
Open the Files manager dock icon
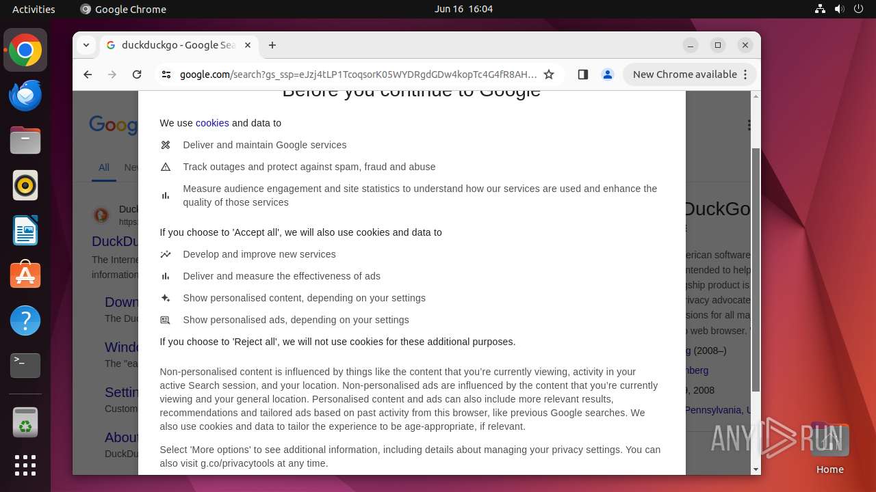[25, 140]
